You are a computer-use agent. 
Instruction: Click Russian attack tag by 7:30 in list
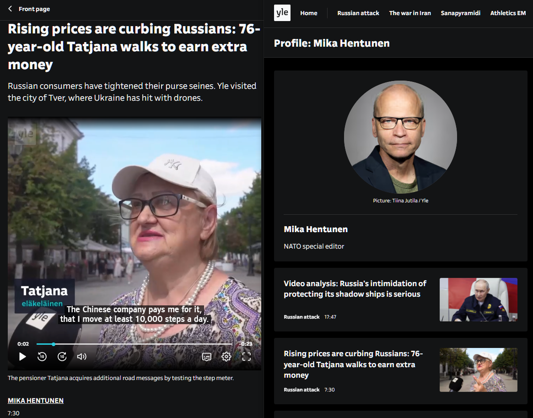pyautogui.click(x=301, y=390)
